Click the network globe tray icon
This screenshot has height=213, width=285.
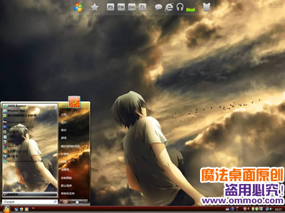267,209
